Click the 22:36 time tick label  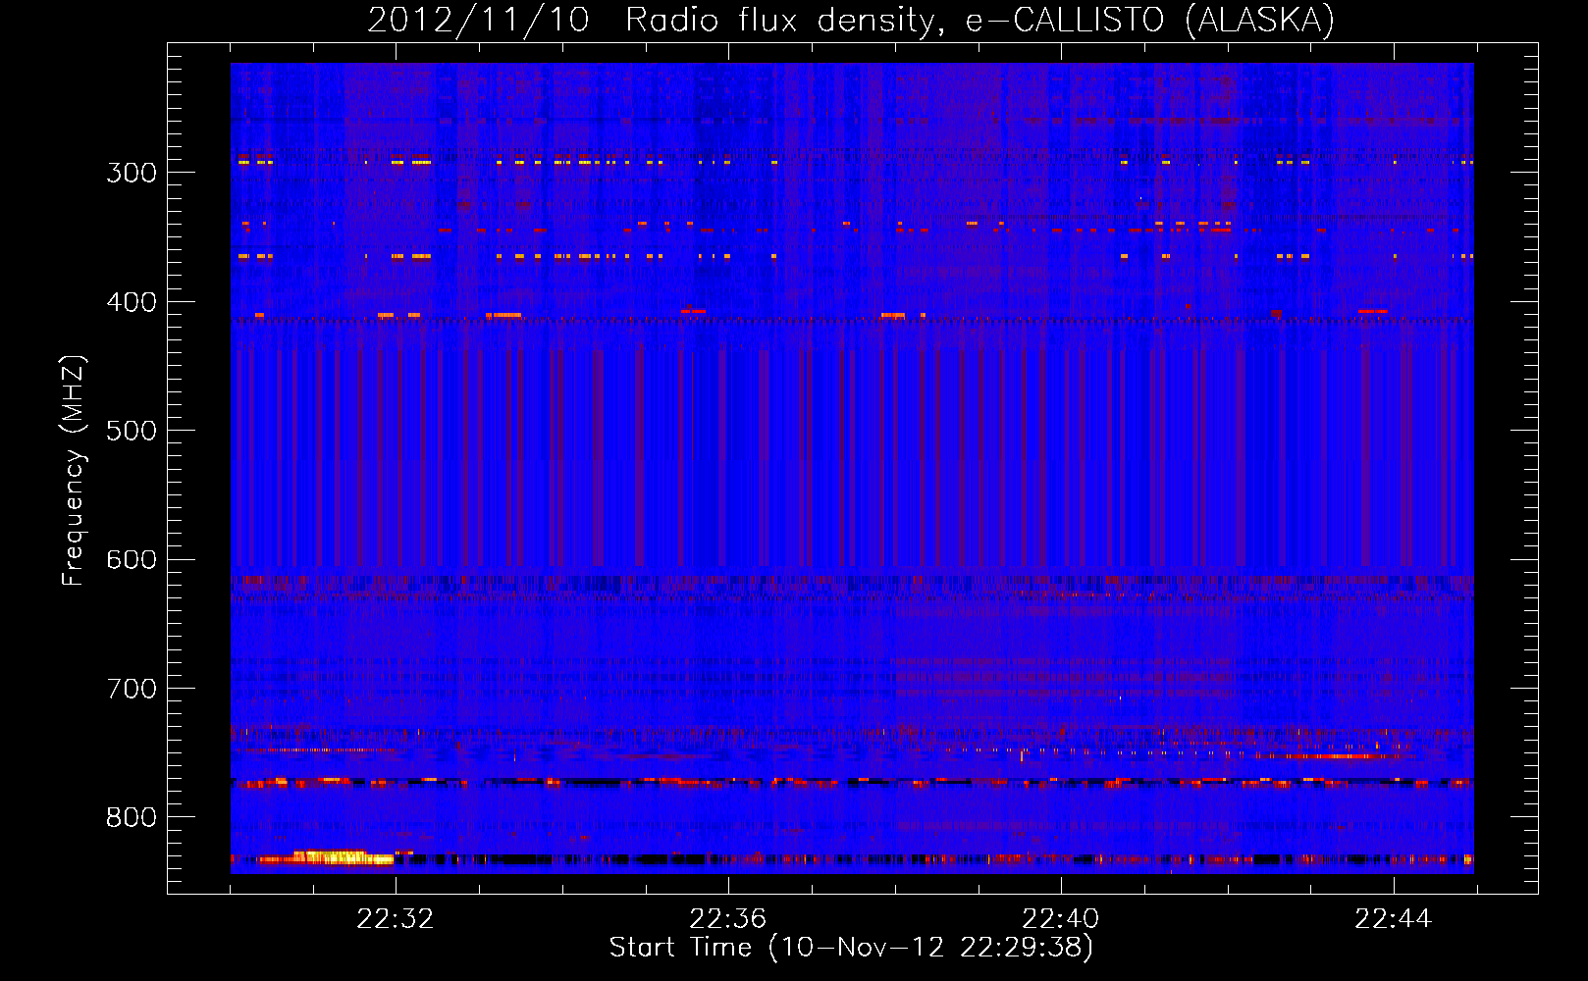(x=728, y=919)
